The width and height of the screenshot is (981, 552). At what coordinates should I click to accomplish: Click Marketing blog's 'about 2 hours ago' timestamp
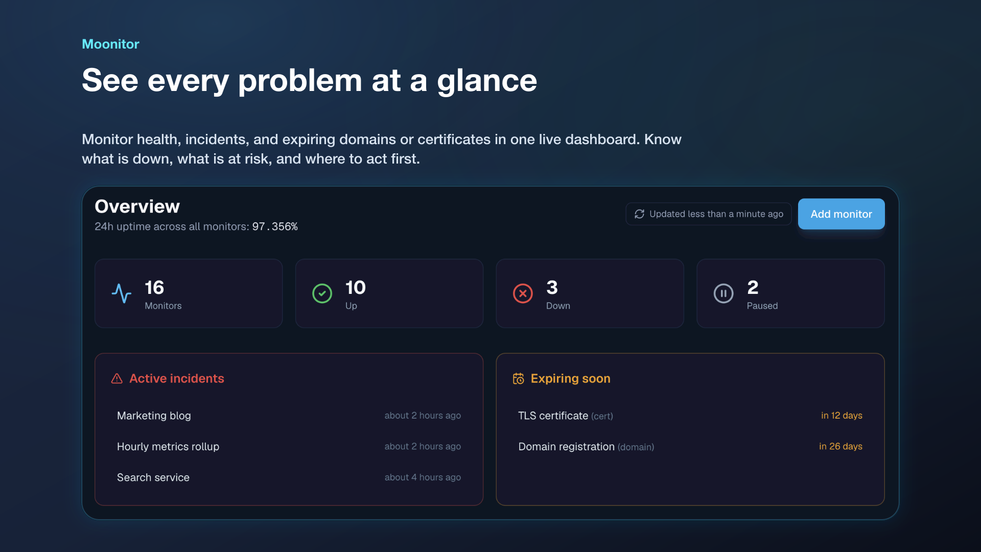(x=423, y=416)
